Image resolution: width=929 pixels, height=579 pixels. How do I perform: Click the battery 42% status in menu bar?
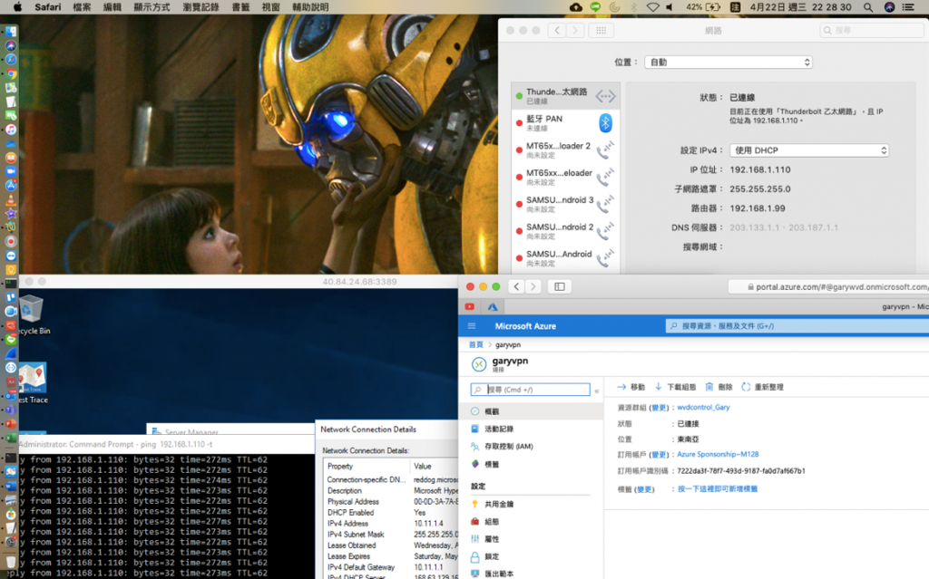point(703,7)
